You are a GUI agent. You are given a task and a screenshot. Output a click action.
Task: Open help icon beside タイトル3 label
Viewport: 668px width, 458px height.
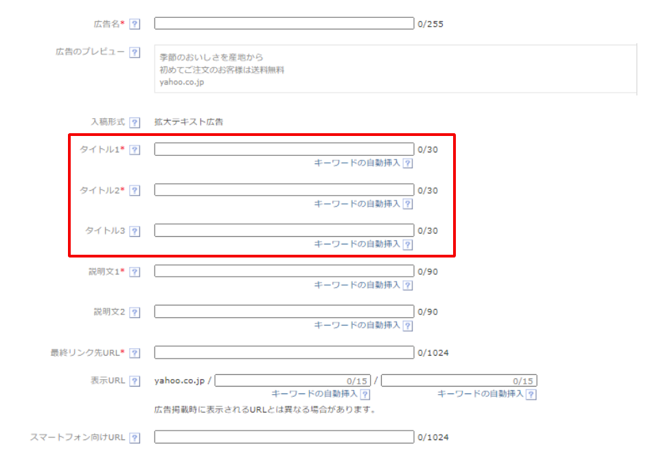135,231
